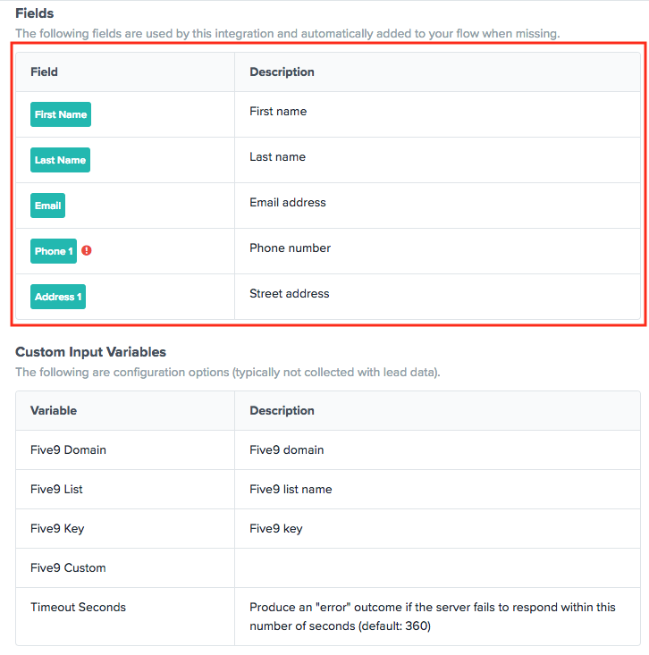Click the Description header in Fields table
Viewport: 649px width, 655px height.
coord(282,71)
